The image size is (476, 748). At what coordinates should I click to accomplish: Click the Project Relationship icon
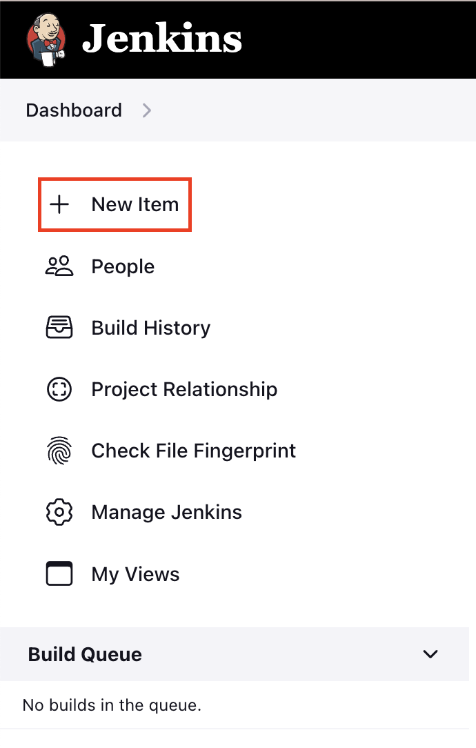[x=60, y=388]
